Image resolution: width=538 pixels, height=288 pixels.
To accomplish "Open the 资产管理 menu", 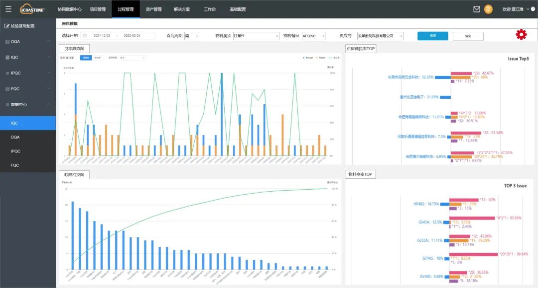I will point(154,9).
